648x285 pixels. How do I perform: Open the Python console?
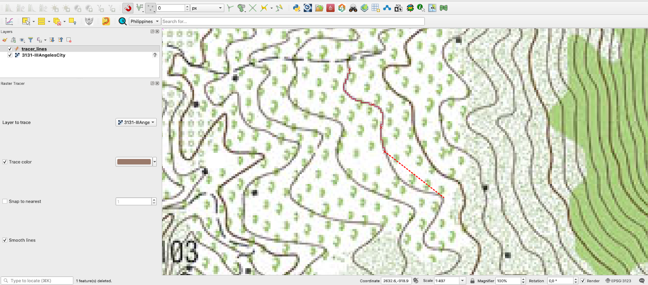[x=296, y=8]
